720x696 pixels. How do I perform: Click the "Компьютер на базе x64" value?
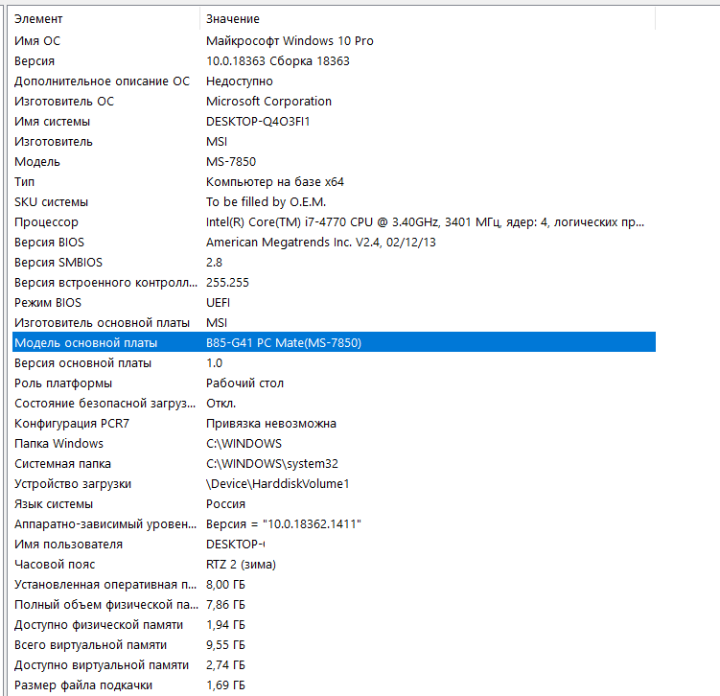[x=274, y=182]
